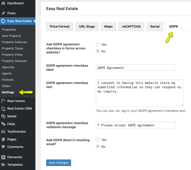Open the Real Estate CRM menu label
The image size is (191, 170).
point(20,109)
